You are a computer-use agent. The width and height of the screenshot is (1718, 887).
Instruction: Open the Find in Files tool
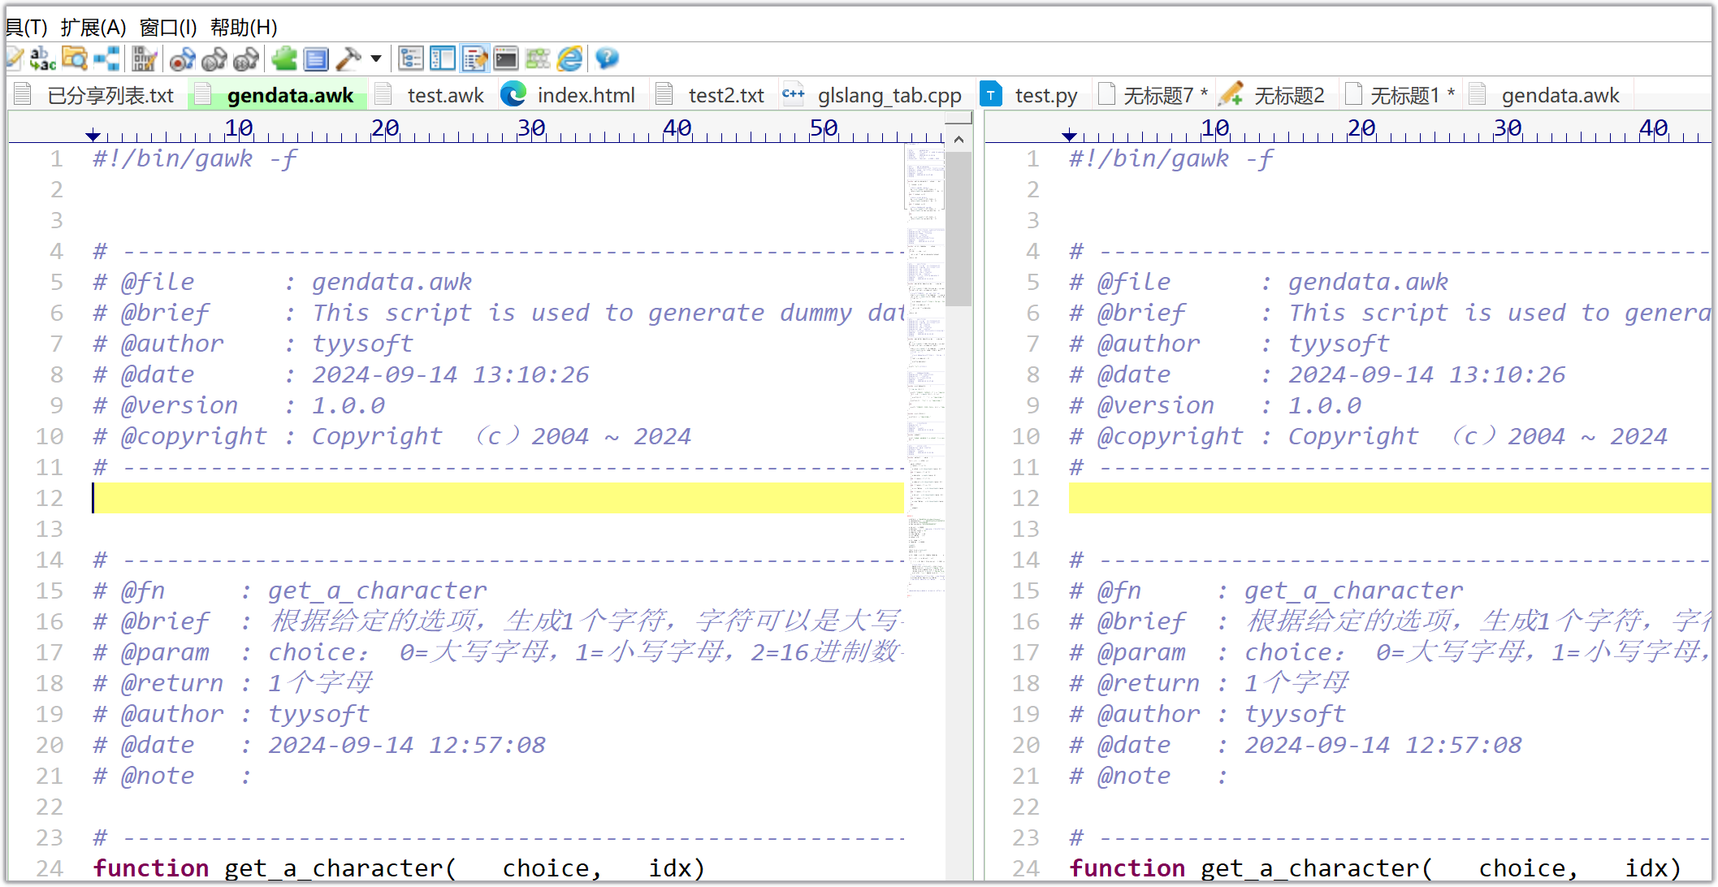click(x=73, y=58)
